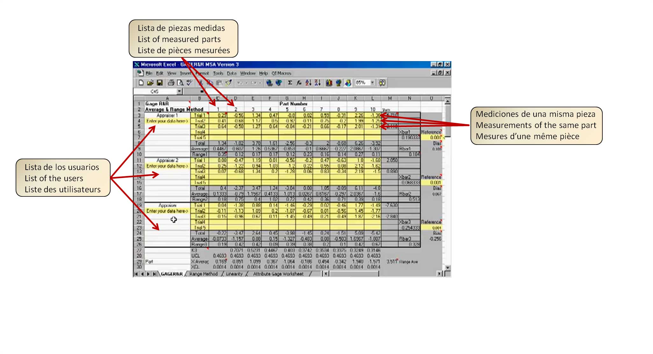Click the horizontal scrollbar left arrow
Viewport: 653px width, 354px height.
[x=326, y=274]
